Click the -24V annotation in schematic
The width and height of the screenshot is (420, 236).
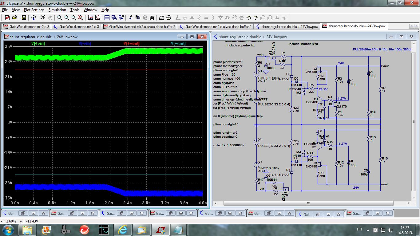pos(356,187)
